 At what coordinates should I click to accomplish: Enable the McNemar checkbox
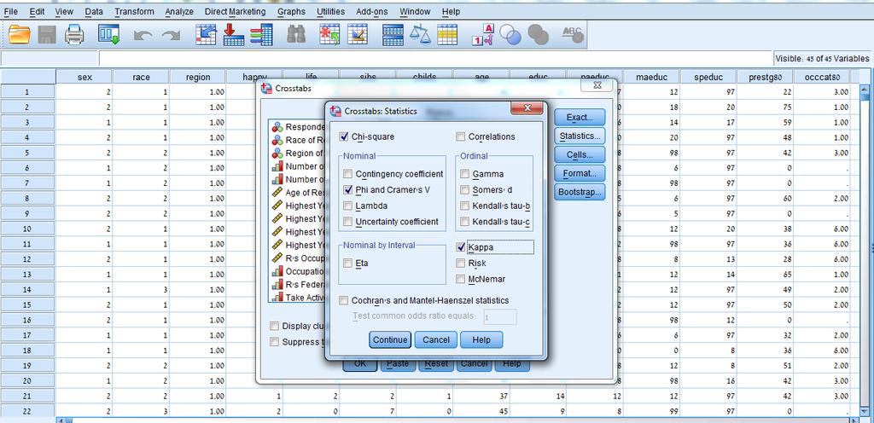pos(461,278)
